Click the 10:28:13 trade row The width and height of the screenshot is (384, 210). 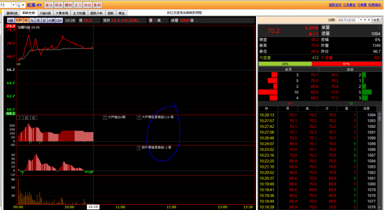click(318, 115)
